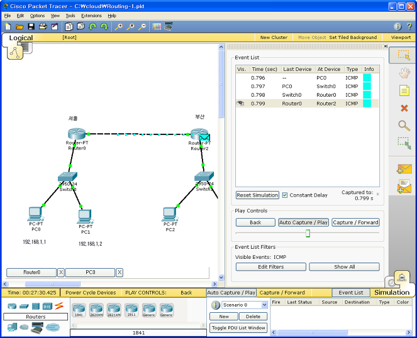Click the Zoom Reset magnifier icon
Screen dimensions: 417x338
pos(130,26)
